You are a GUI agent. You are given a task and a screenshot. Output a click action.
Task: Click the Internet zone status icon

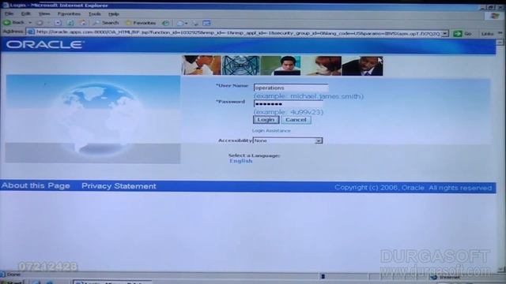coord(434,277)
